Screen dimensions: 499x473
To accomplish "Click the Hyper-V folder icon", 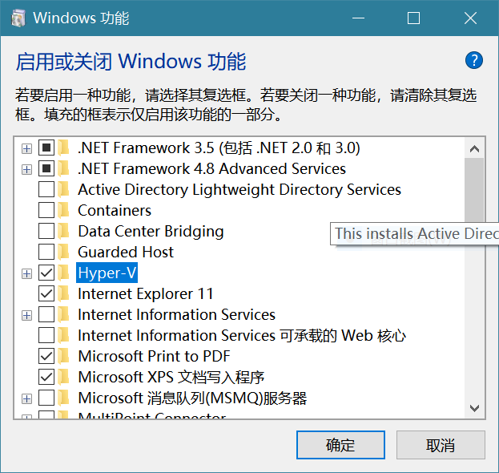I will [x=64, y=273].
